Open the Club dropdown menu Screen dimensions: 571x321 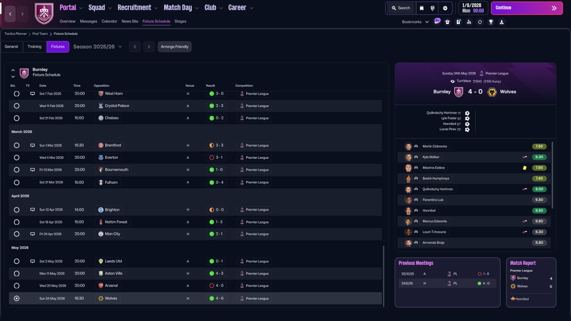click(214, 8)
